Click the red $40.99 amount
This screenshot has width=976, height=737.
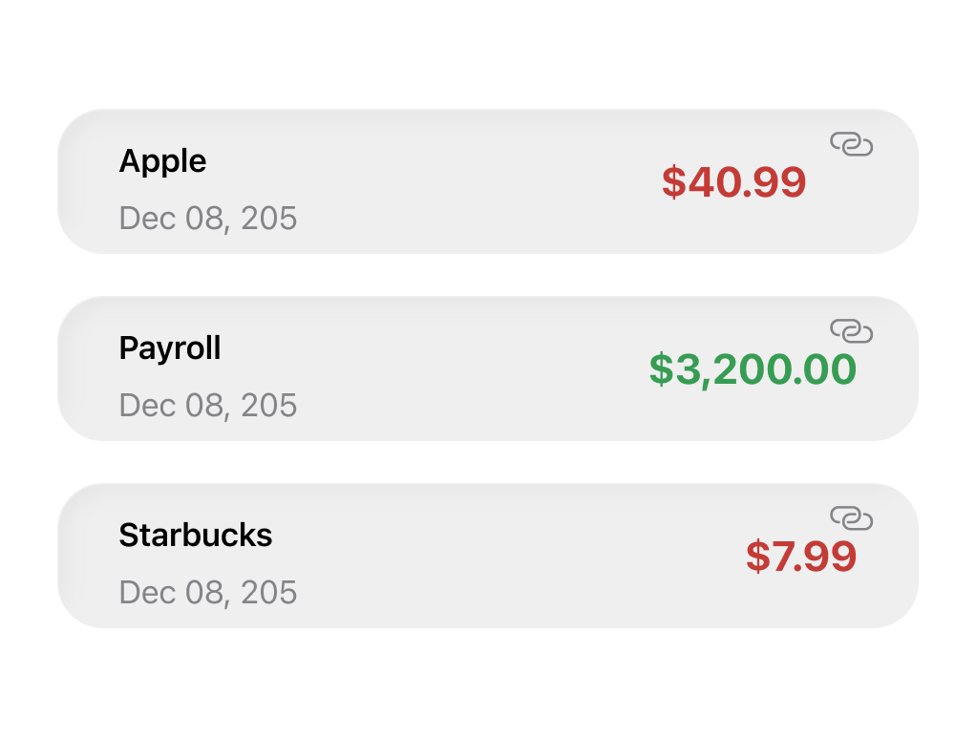735,181
